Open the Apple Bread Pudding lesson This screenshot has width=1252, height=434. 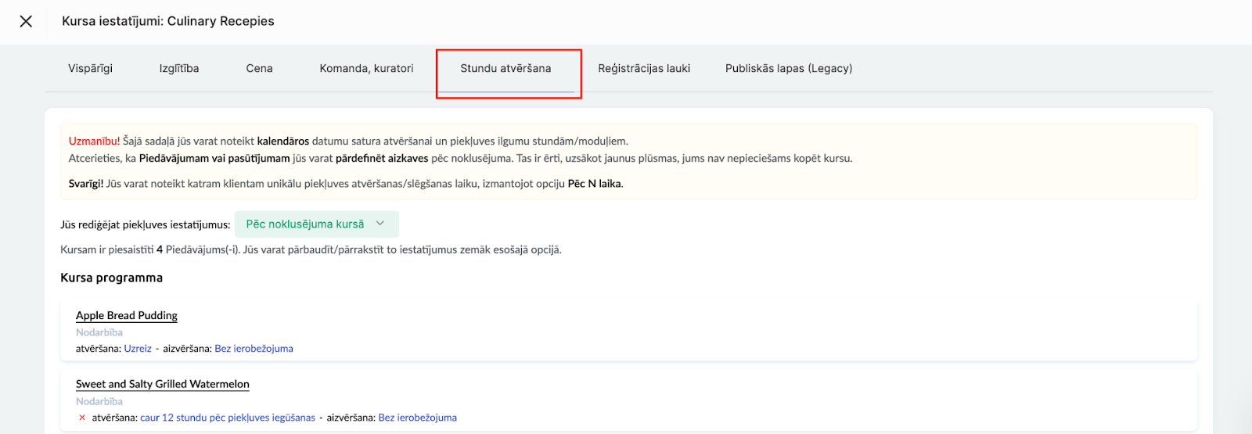[127, 316]
